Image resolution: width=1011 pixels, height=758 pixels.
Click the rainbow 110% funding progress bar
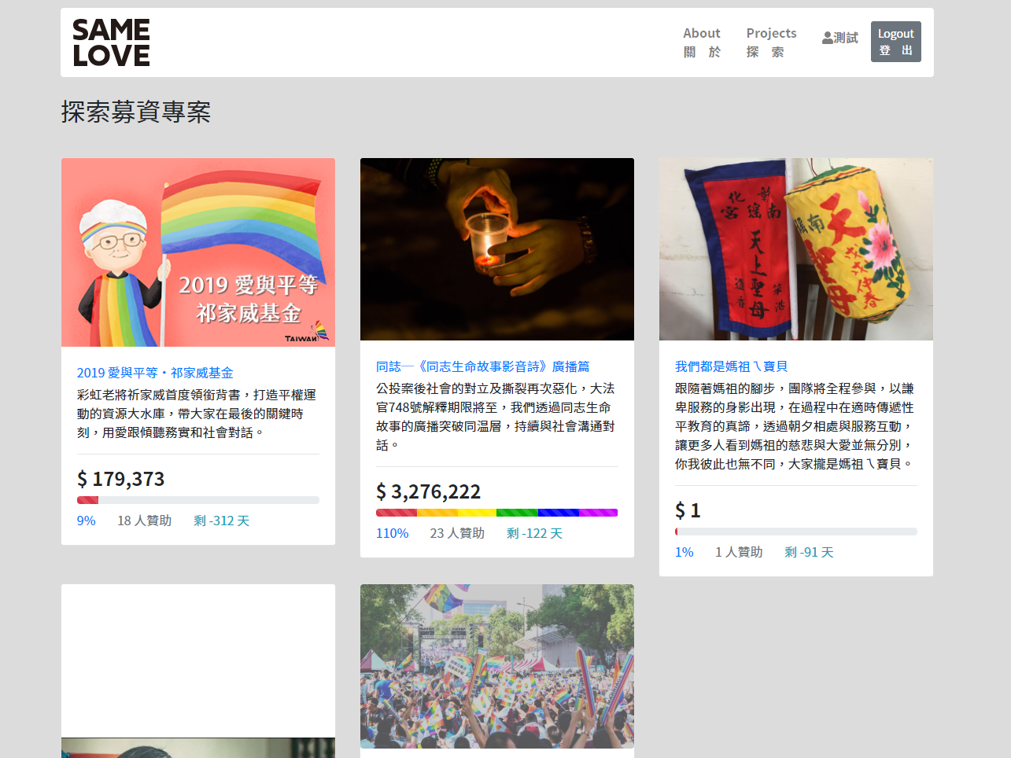497,513
